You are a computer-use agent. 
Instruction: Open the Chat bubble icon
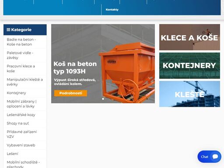[215, 157]
